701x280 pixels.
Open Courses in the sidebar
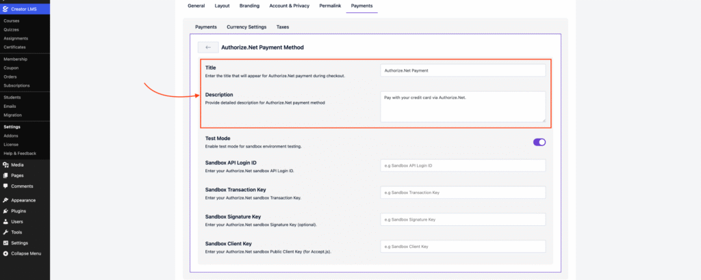click(11, 21)
